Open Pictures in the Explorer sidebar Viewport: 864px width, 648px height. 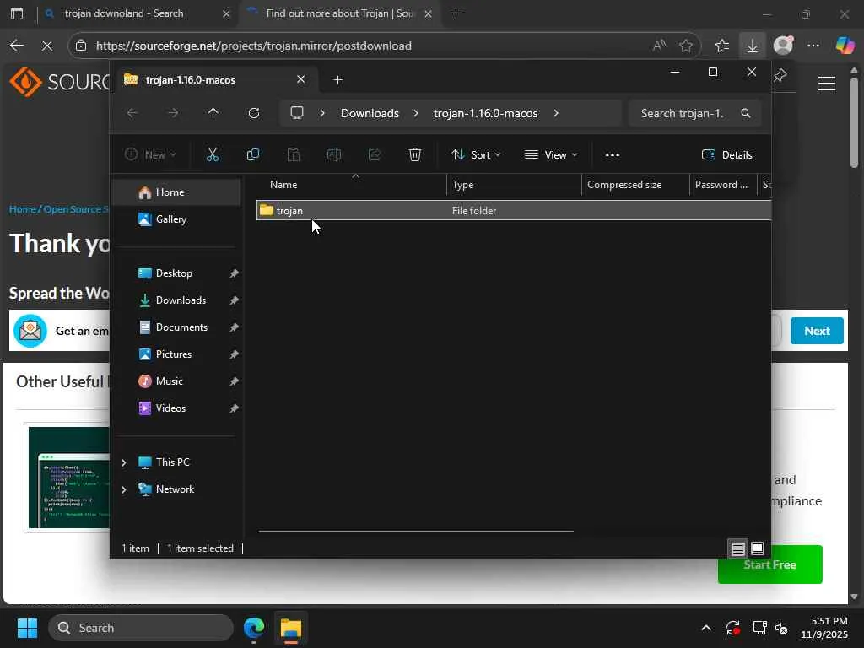(176, 354)
